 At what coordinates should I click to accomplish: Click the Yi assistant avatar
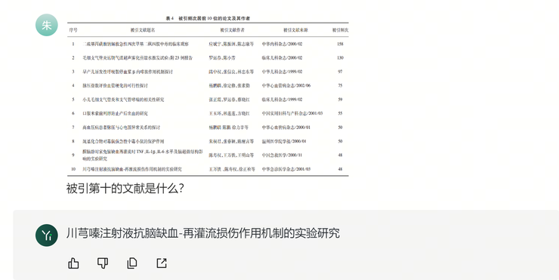click(47, 235)
